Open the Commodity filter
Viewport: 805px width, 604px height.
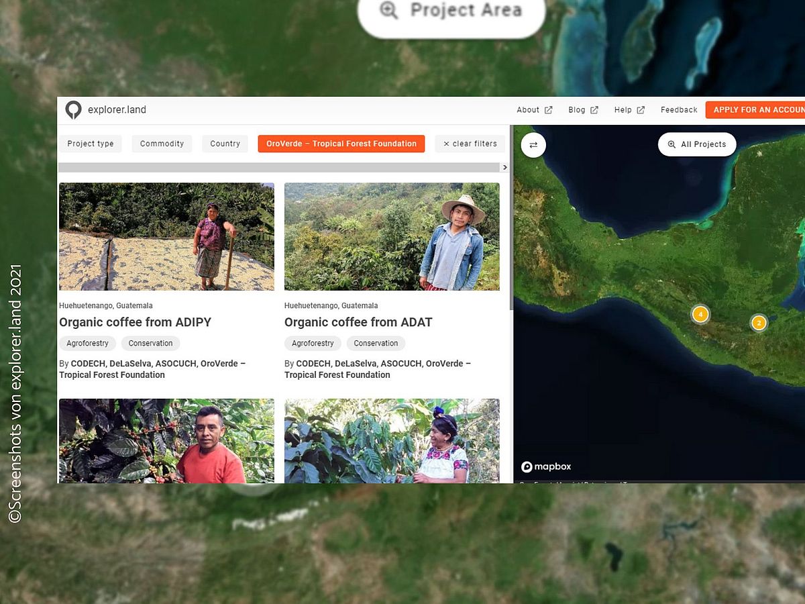pyautogui.click(x=162, y=144)
